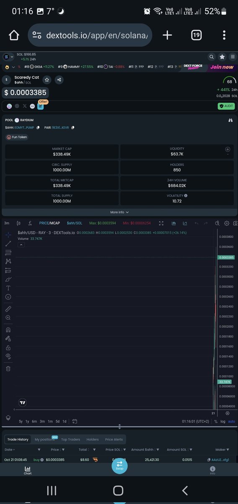Open chart settings gear
Image resolution: width=238 pixels, height=504 pixels.
tap(227, 223)
